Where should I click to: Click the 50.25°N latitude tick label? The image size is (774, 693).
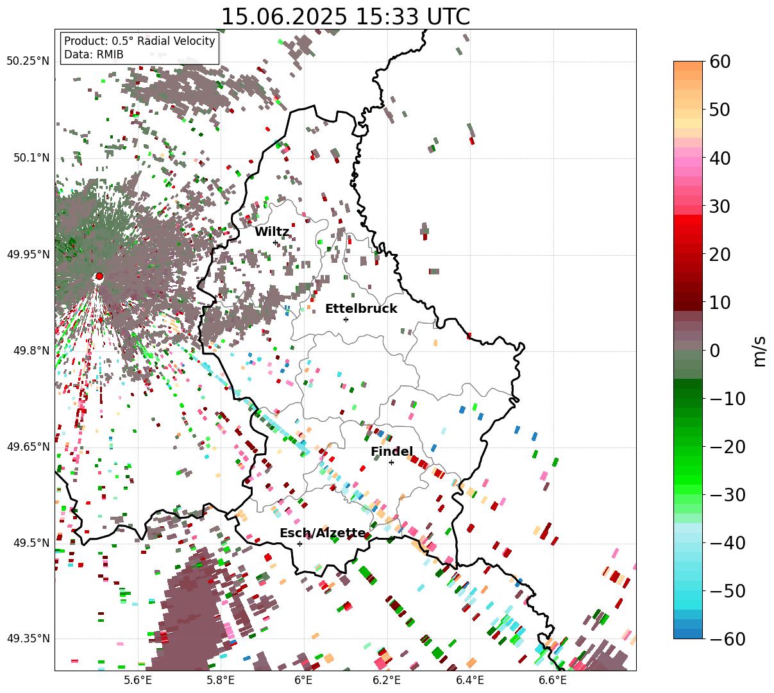28,62
